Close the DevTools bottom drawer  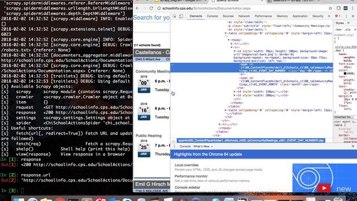(x=353, y=146)
